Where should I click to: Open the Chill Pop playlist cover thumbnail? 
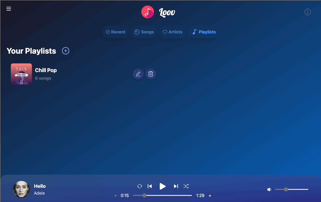21,74
